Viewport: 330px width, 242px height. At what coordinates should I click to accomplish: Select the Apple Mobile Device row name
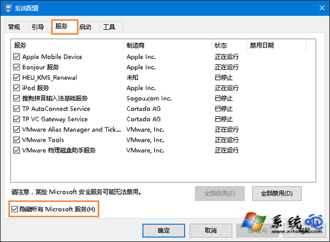pyautogui.click(x=52, y=57)
